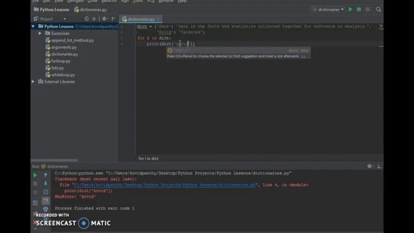Click the collapse all icon in Project panel
This screenshot has height=233, width=414.
[x=94, y=19]
